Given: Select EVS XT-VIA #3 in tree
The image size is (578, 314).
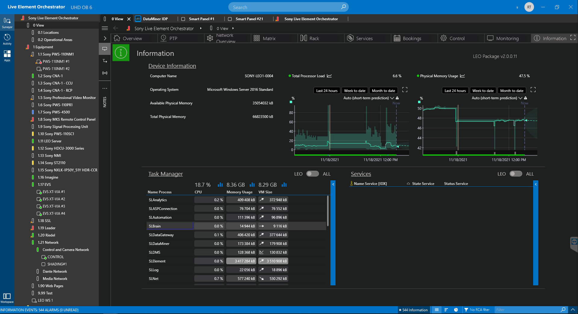Looking at the screenshot, I should pos(54,206).
